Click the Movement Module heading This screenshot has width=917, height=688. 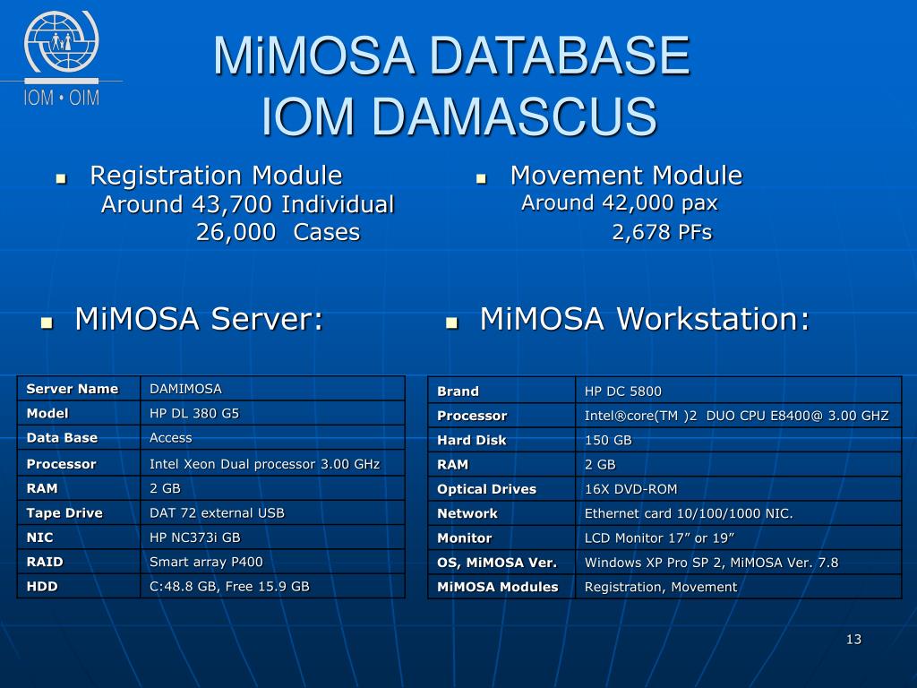coord(626,175)
